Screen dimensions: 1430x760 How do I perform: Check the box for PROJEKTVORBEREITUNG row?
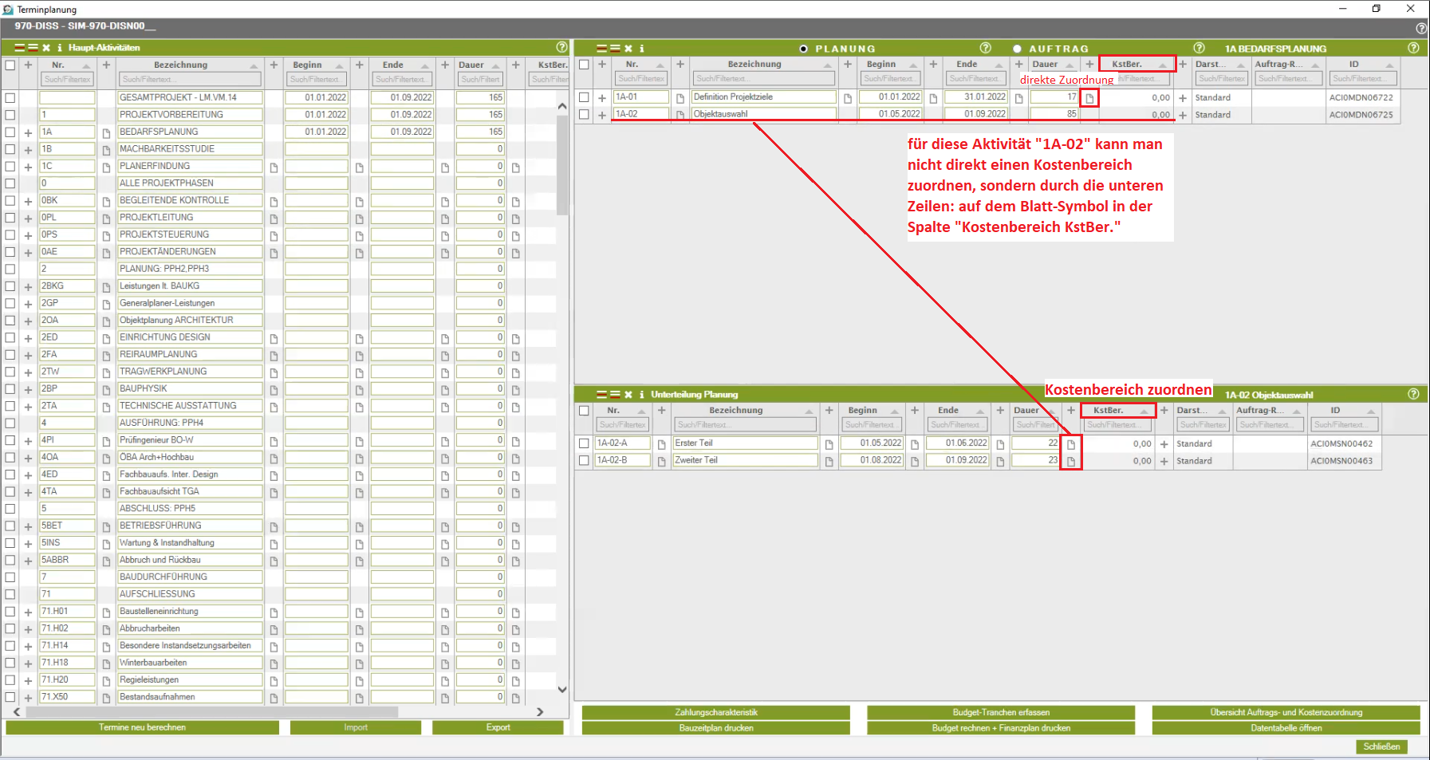[x=10, y=115]
